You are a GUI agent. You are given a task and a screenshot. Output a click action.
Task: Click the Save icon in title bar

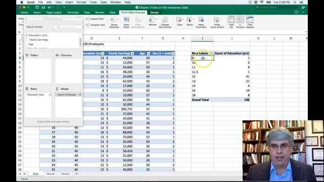[43, 8]
